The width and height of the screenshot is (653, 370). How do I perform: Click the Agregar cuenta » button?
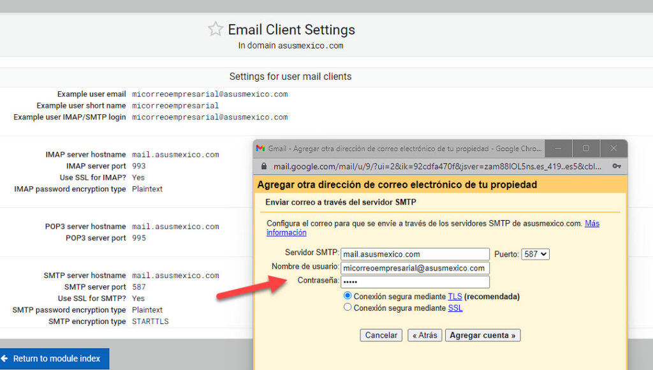coord(483,335)
